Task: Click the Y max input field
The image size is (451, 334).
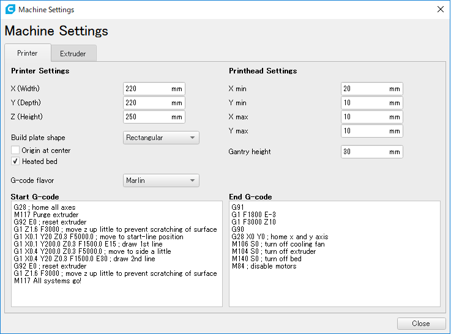Action: point(372,131)
